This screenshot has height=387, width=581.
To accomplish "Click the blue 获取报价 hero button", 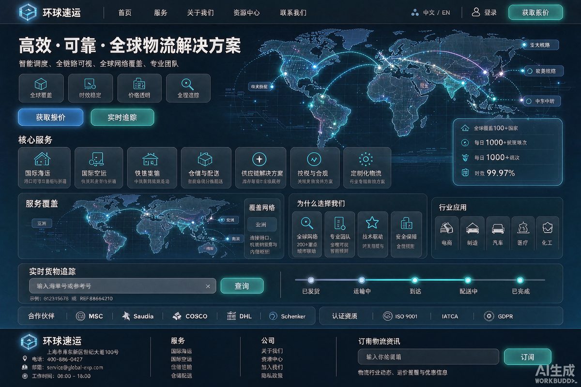I will pyautogui.click(x=50, y=117).
